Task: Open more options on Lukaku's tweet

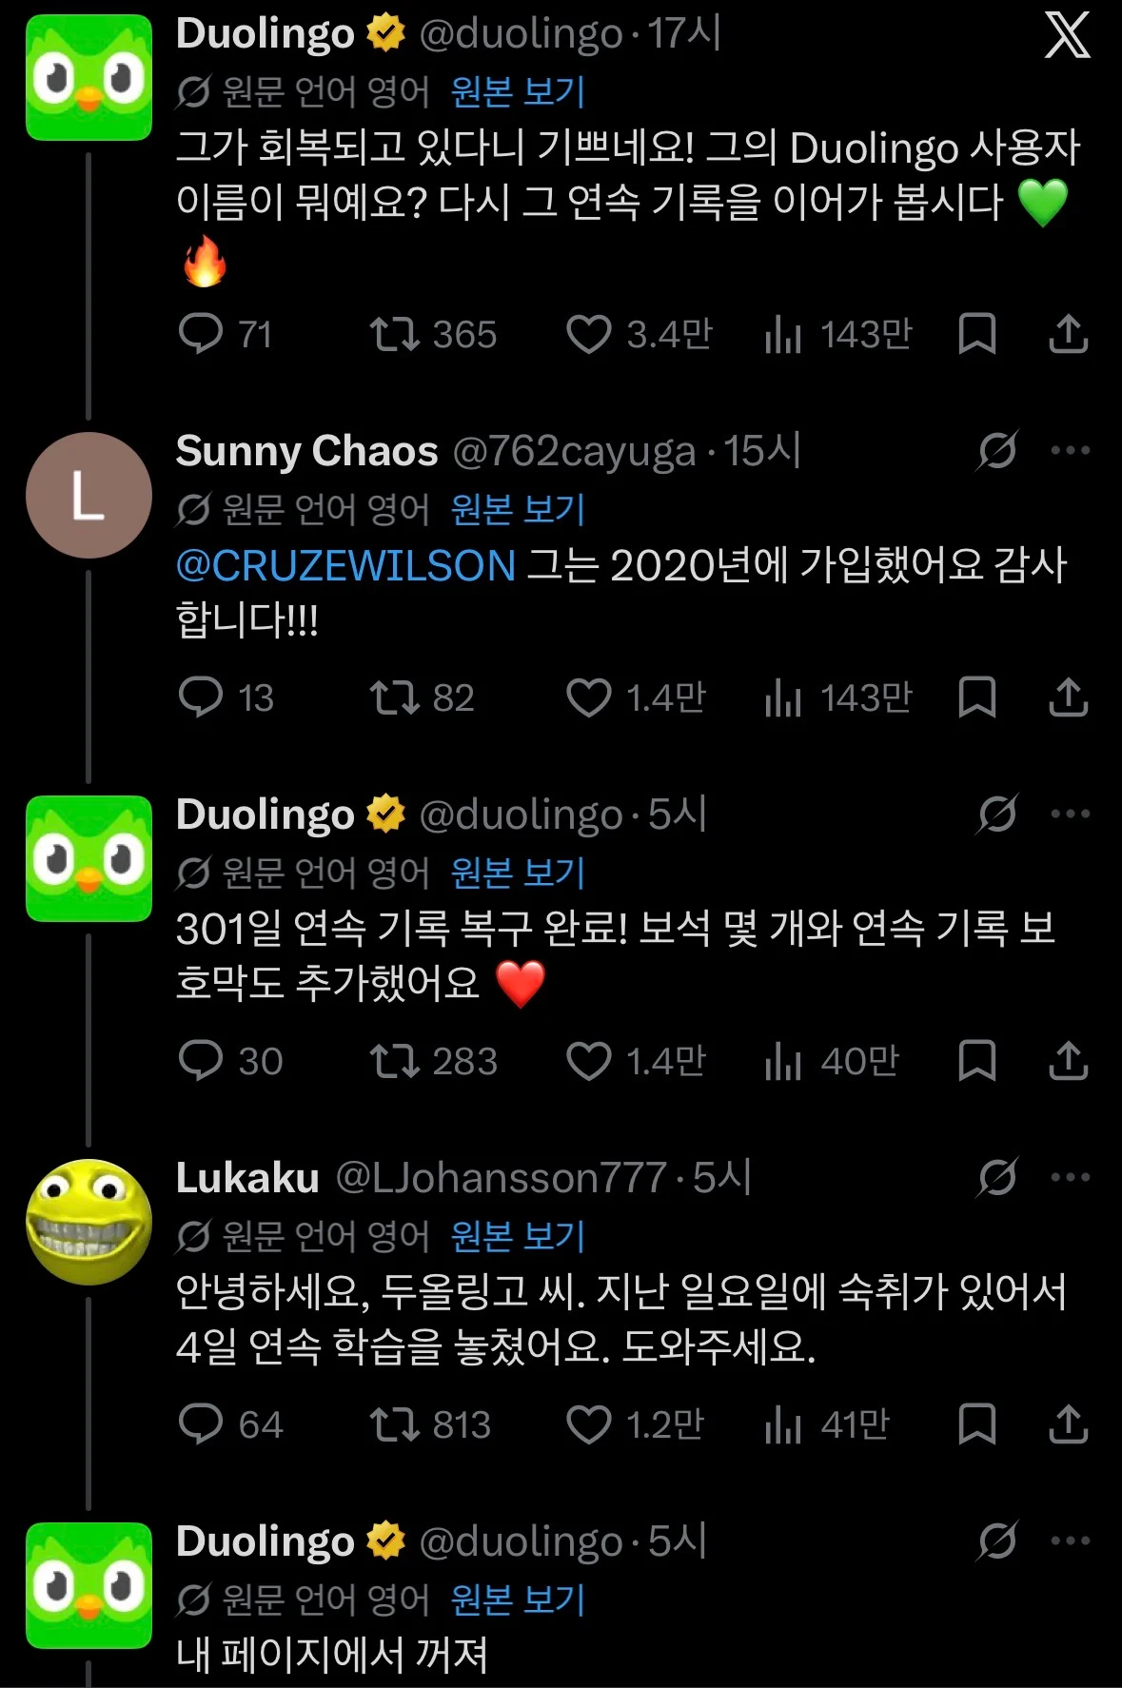Action: [x=1071, y=1177]
